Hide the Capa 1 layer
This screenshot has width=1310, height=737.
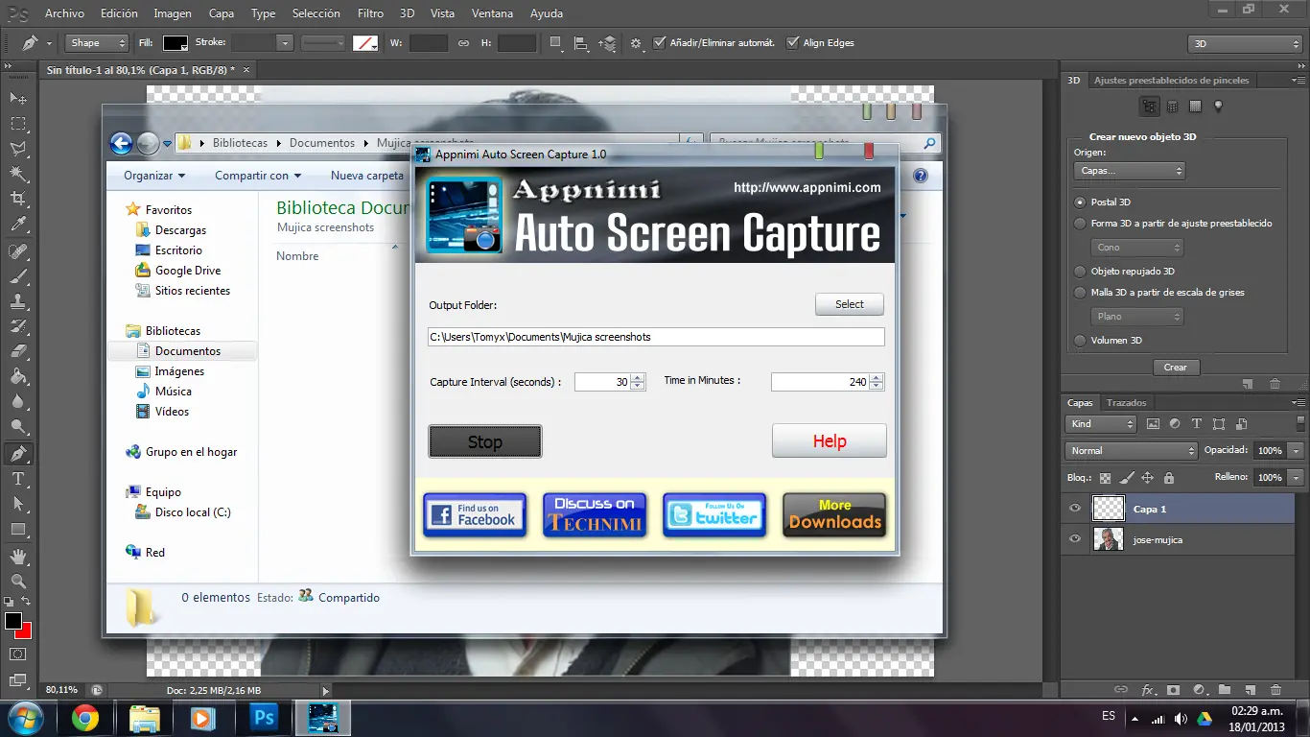1075,509
